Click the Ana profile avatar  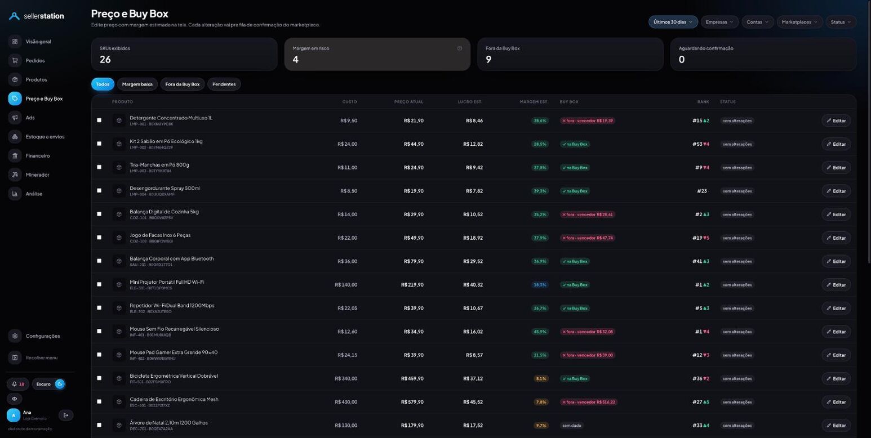pyautogui.click(x=14, y=415)
